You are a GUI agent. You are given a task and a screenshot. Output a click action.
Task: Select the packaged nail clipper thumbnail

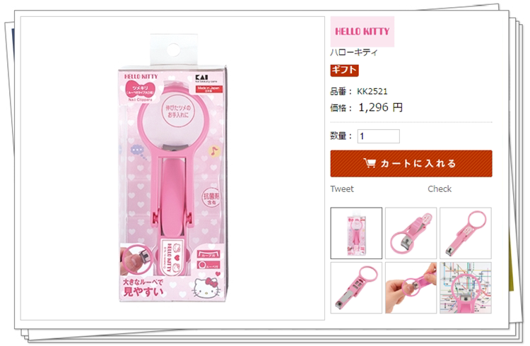(x=356, y=233)
